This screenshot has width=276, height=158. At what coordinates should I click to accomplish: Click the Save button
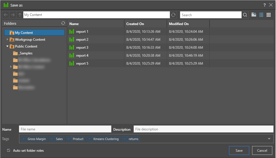click(x=239, y=151)
